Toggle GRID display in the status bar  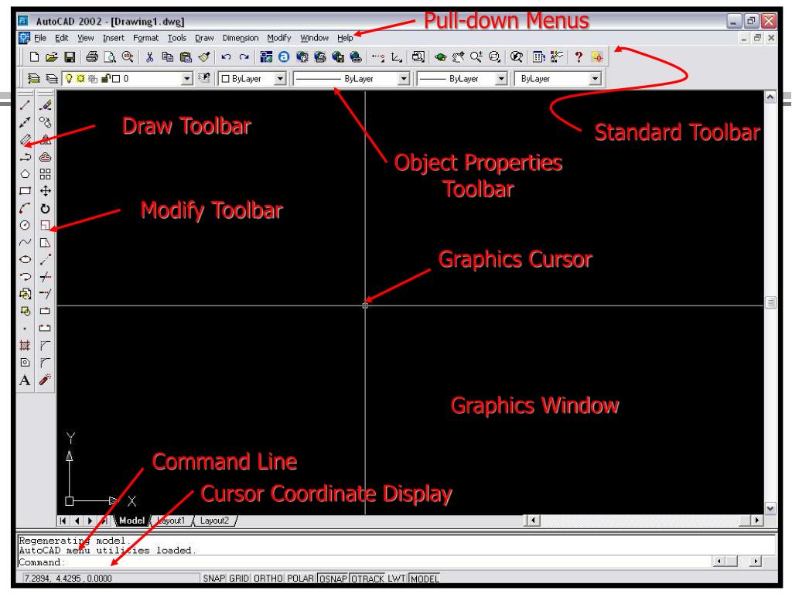pyautogui.click(x=239, y=579)
